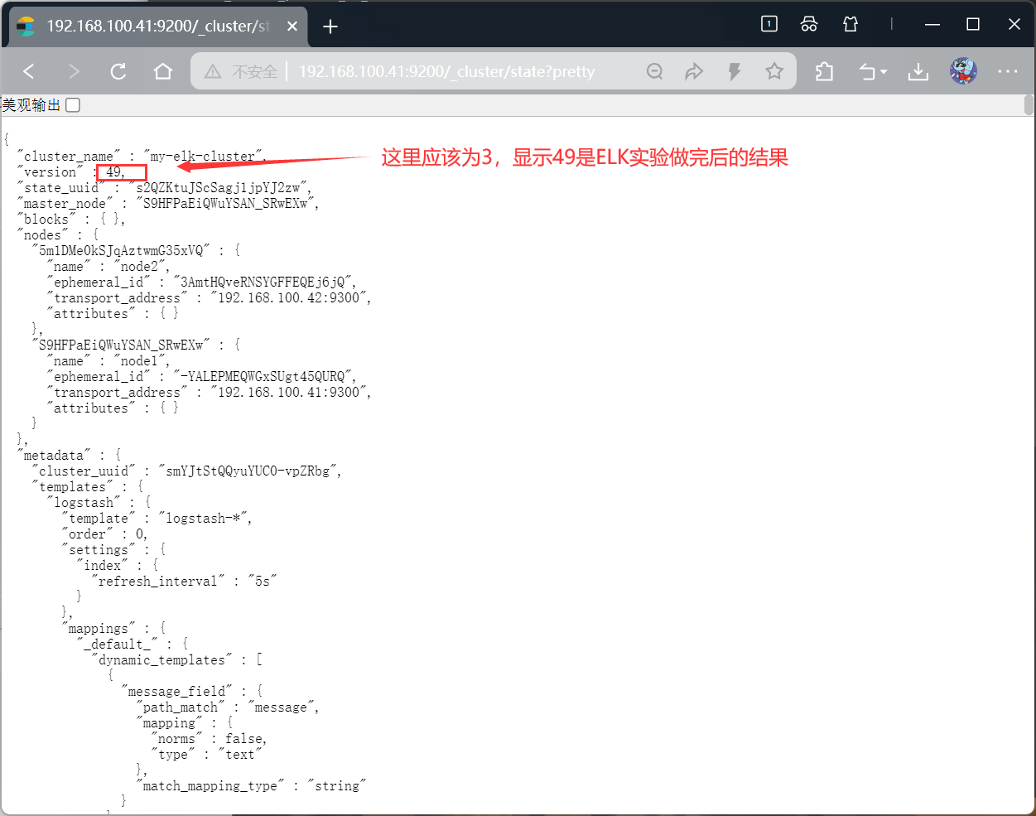This screenshot has height=816, width=1036.
Task: Open the downloads panel
Action: coord(918,72)
